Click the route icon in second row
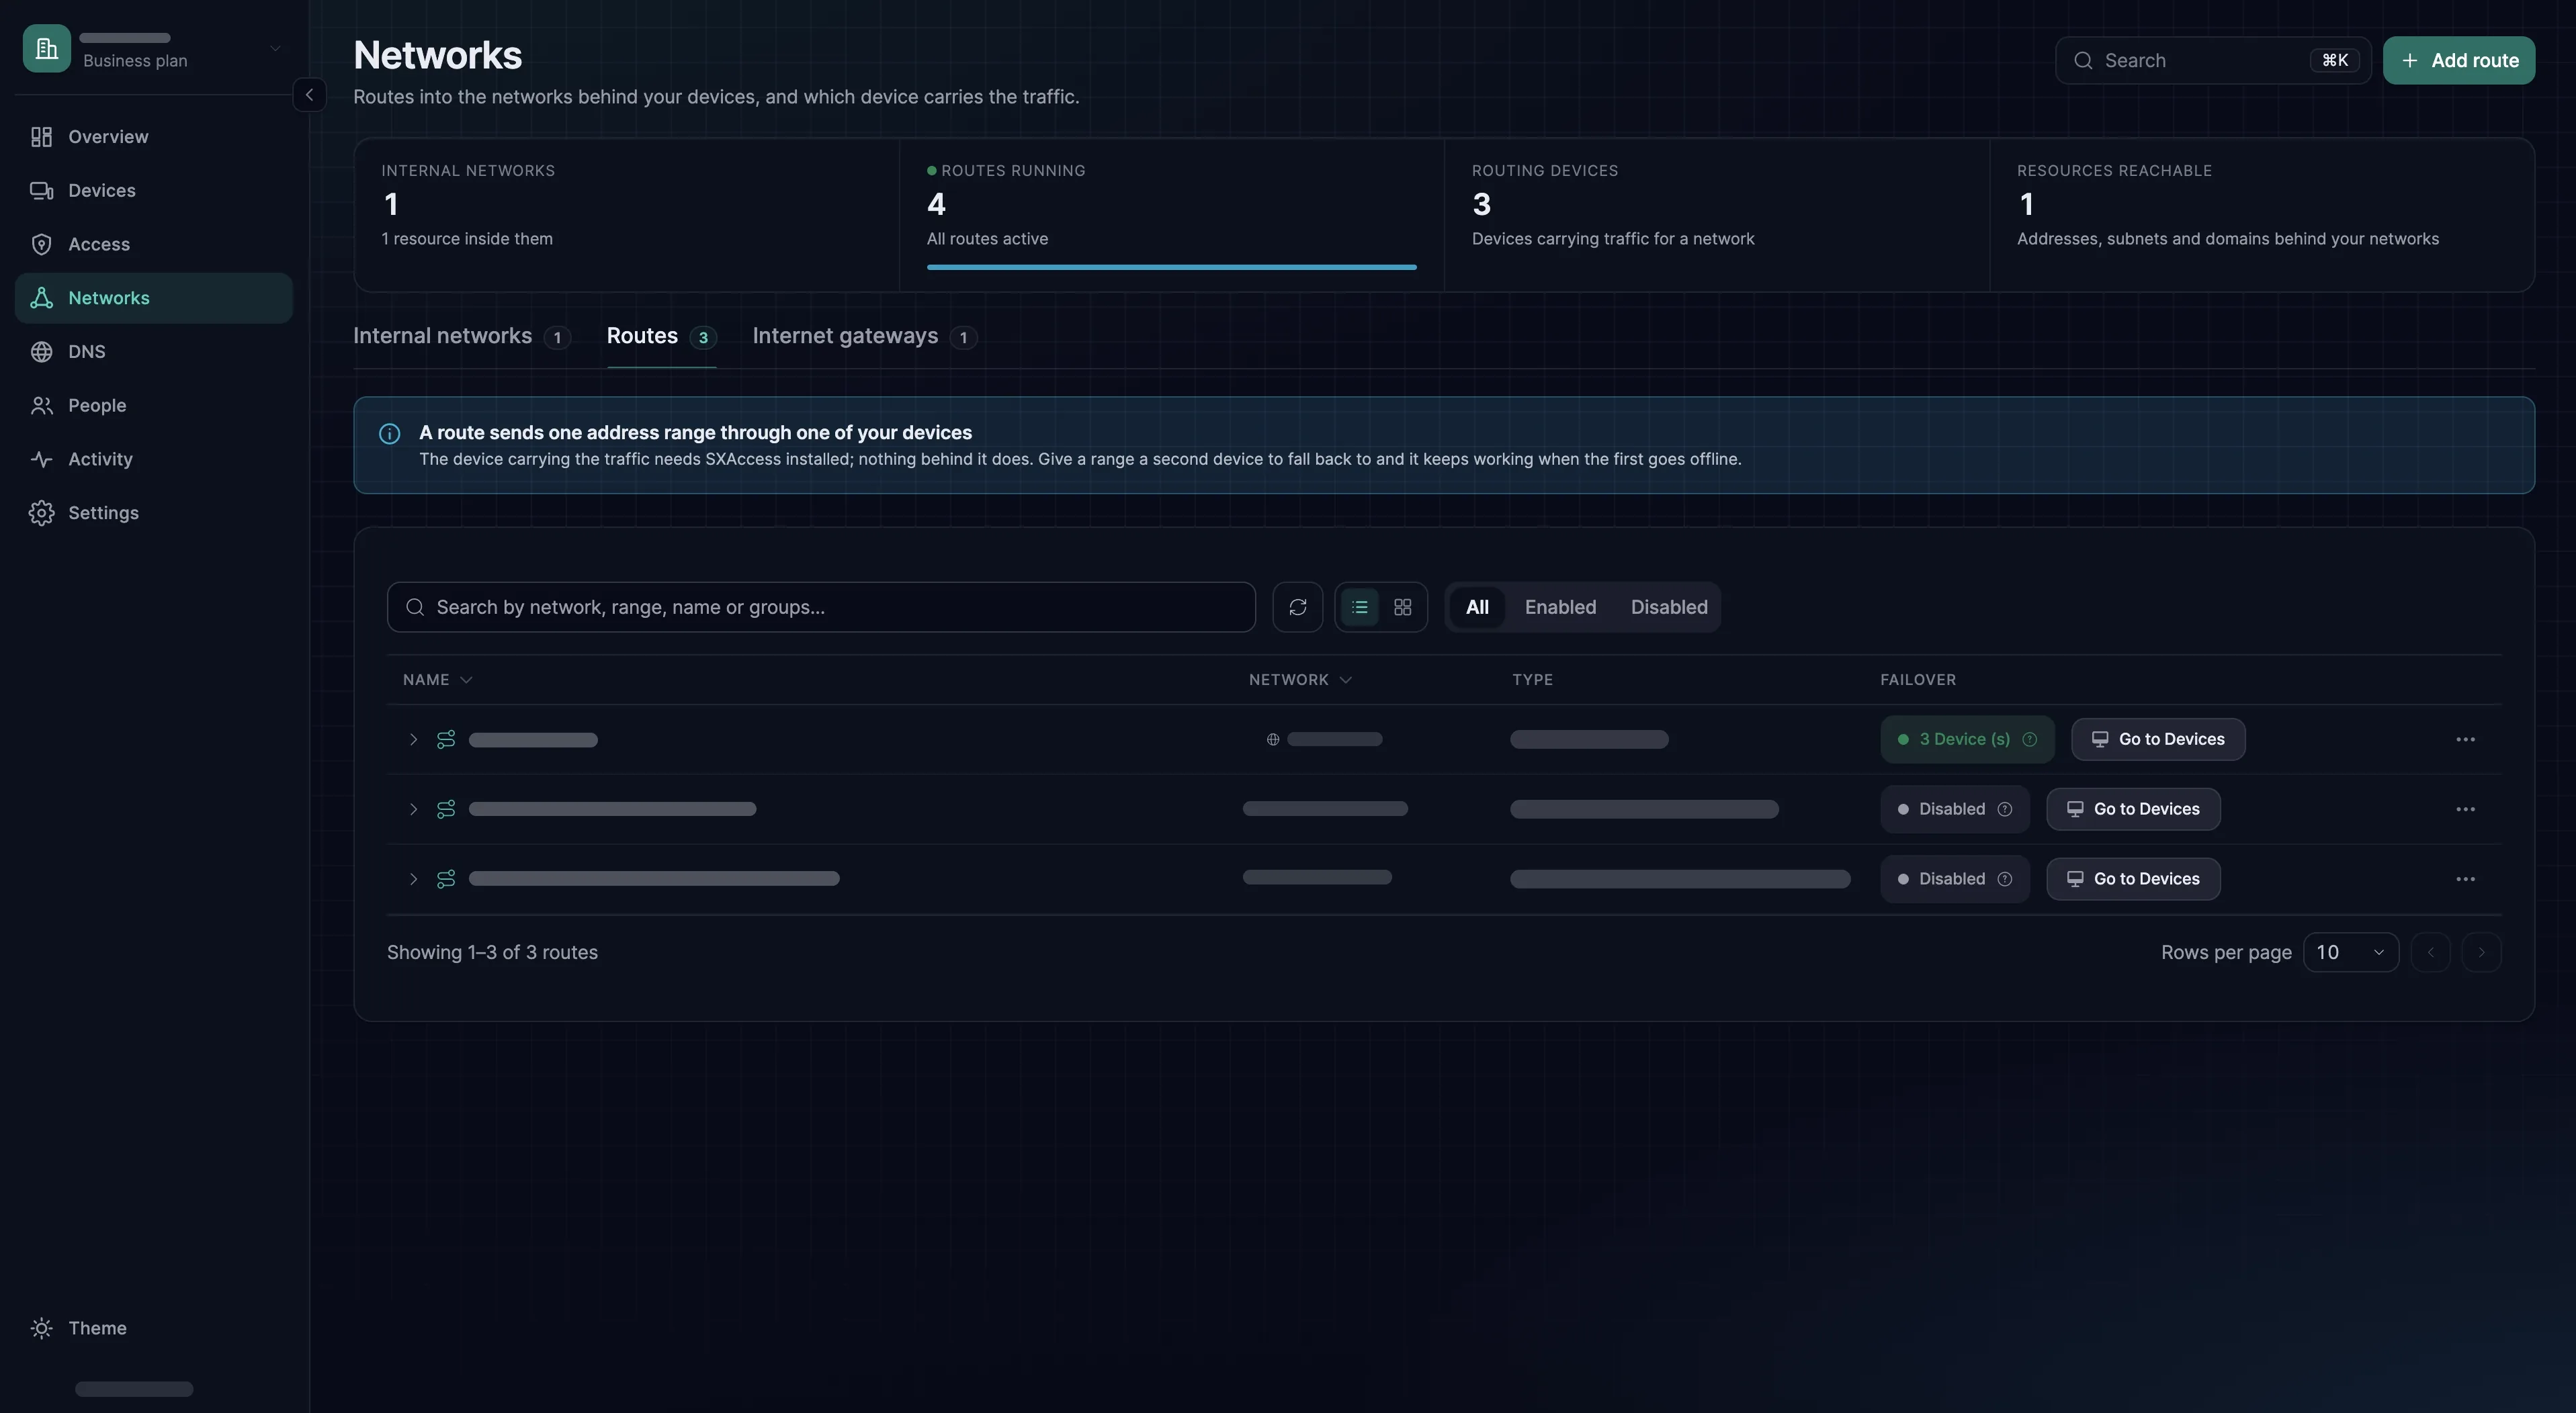This screenshot has width=2576, height=1413. coord(446,809)
